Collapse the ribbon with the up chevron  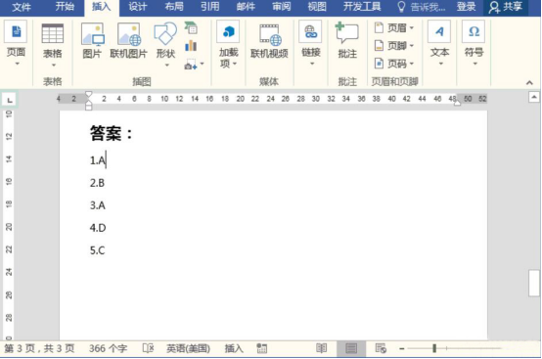(529, 82)
